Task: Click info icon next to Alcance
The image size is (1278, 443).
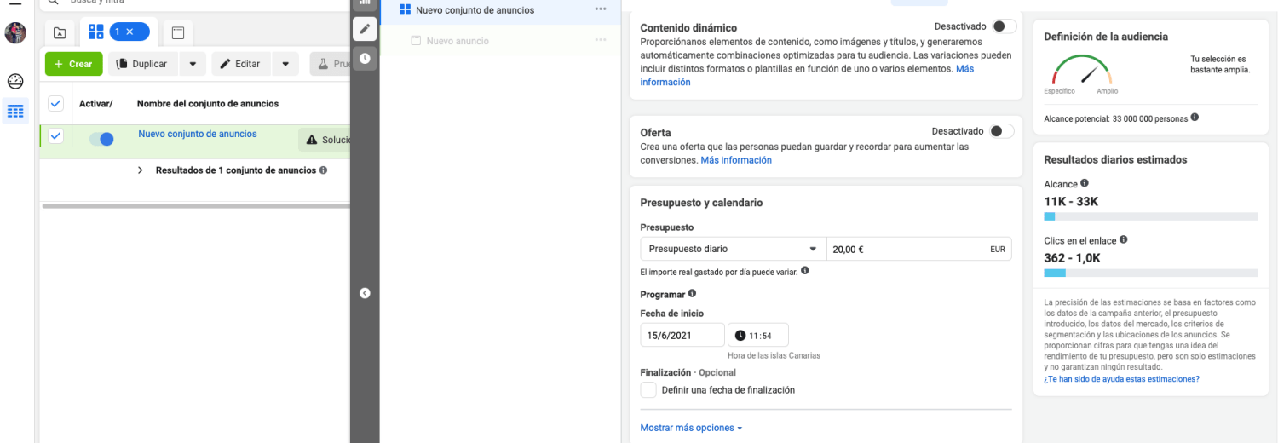Action: click(1085, 183)
